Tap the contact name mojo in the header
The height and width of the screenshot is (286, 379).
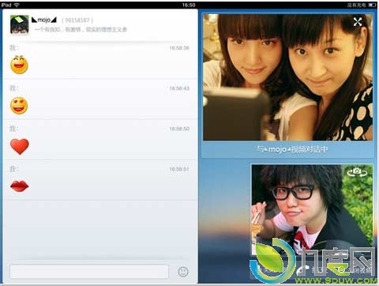click(x=44, y=20)
